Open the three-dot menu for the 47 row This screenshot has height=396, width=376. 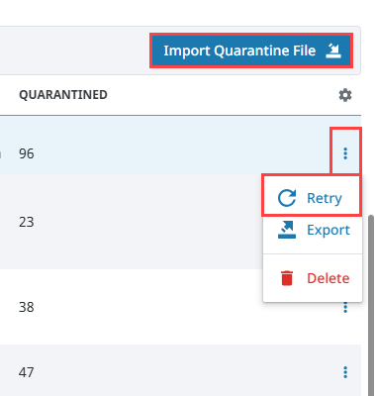[x=345, y=372]
